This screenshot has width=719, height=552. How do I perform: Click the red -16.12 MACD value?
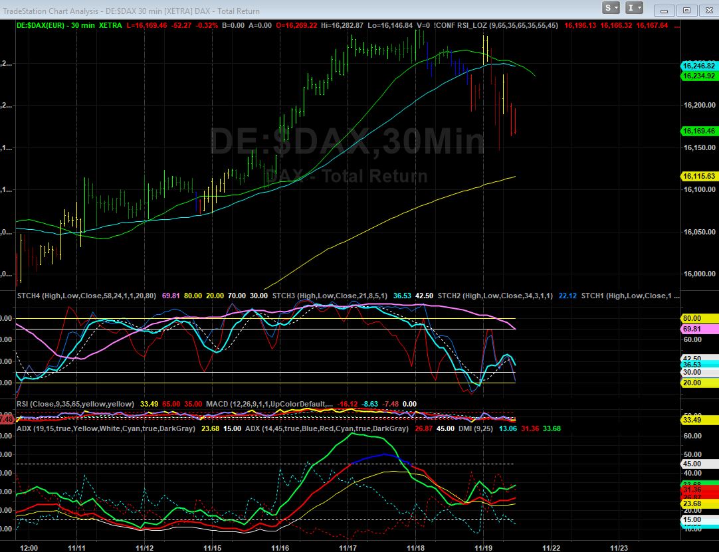coord(347,404)
